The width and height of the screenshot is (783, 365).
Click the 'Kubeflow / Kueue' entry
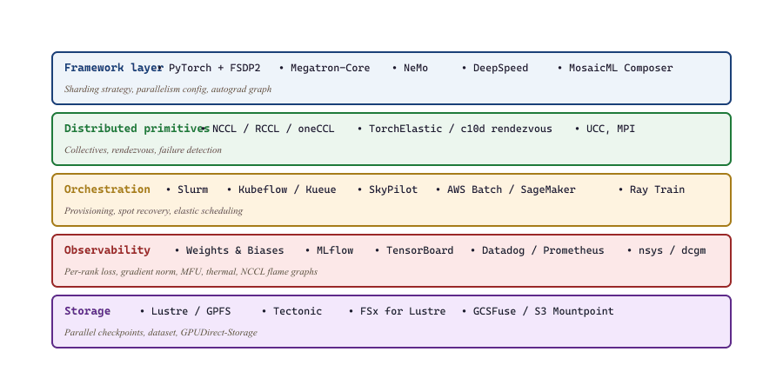(x=287, y=189)
